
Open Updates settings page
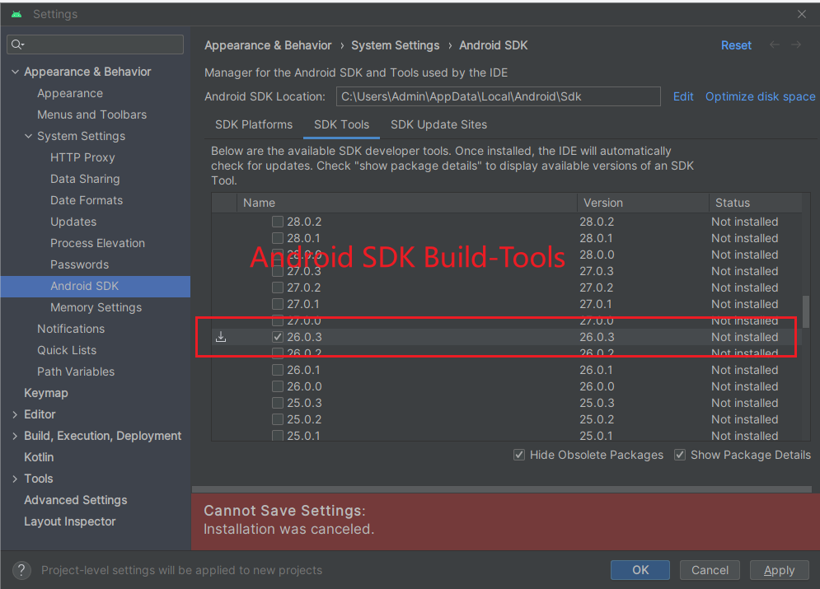(x=73, y=222)
